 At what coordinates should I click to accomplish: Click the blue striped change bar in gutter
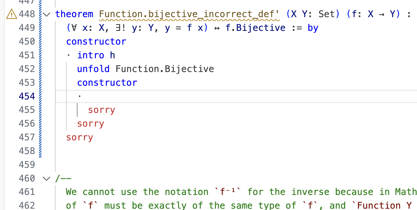(40, 79)
